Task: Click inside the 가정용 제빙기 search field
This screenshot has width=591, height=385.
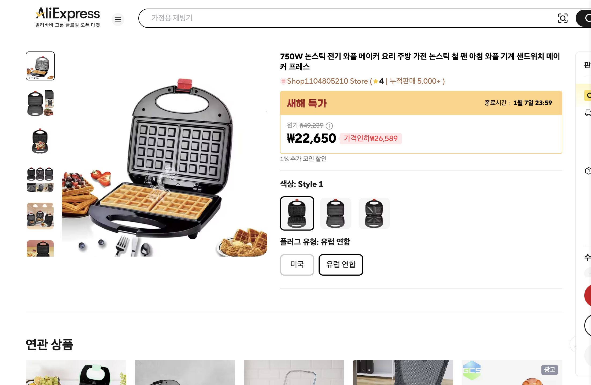Action: point(241,18)
